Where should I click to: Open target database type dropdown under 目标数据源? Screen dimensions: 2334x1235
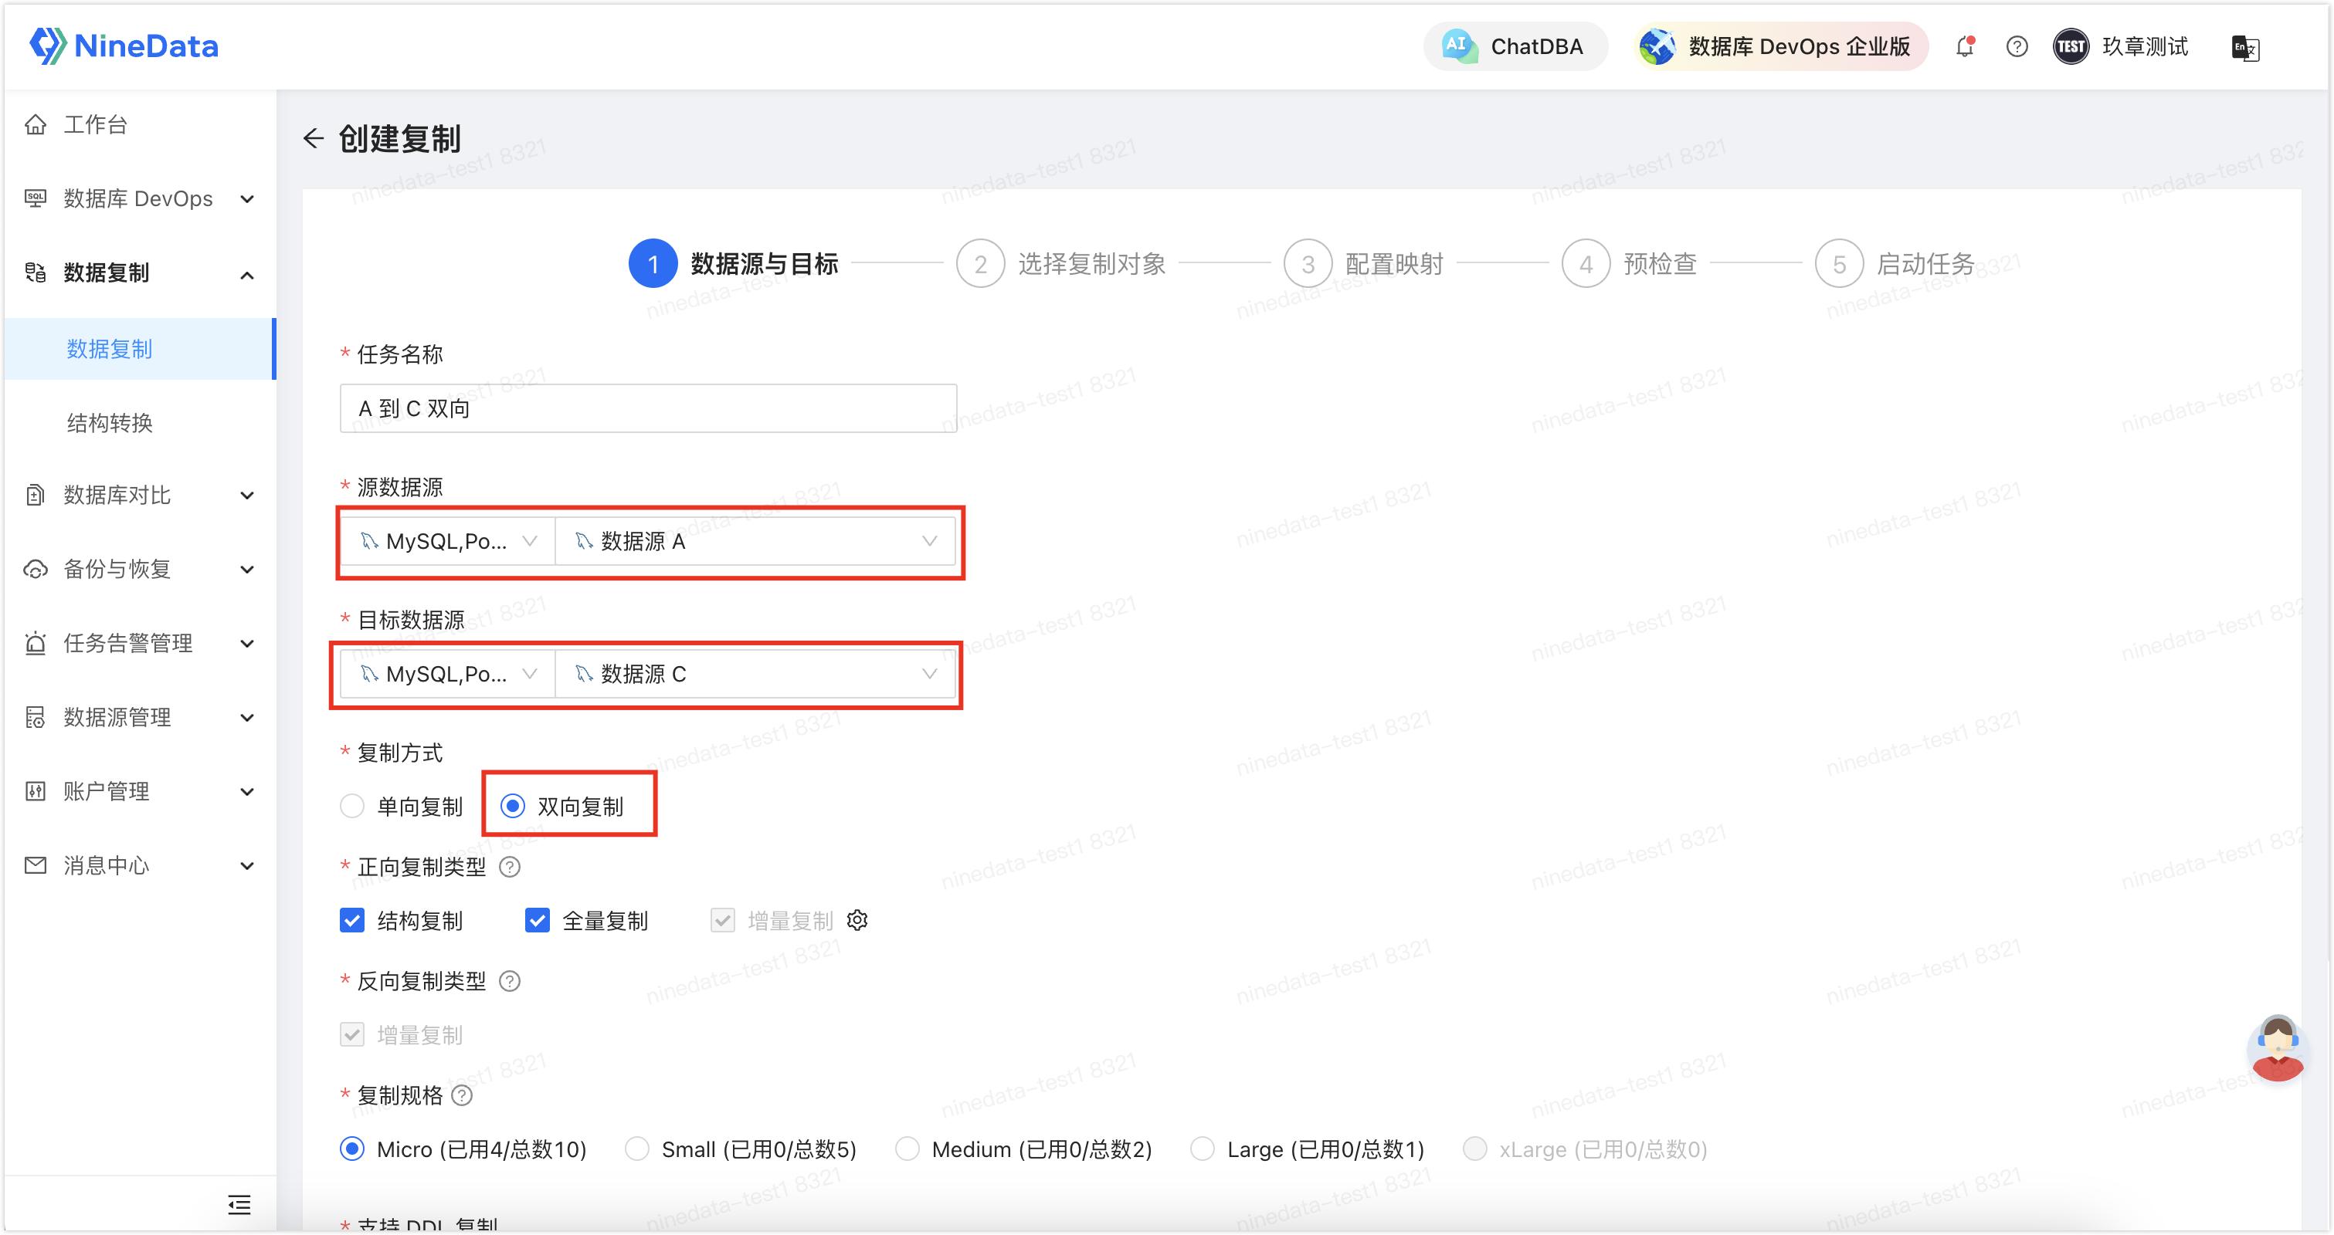448,675
